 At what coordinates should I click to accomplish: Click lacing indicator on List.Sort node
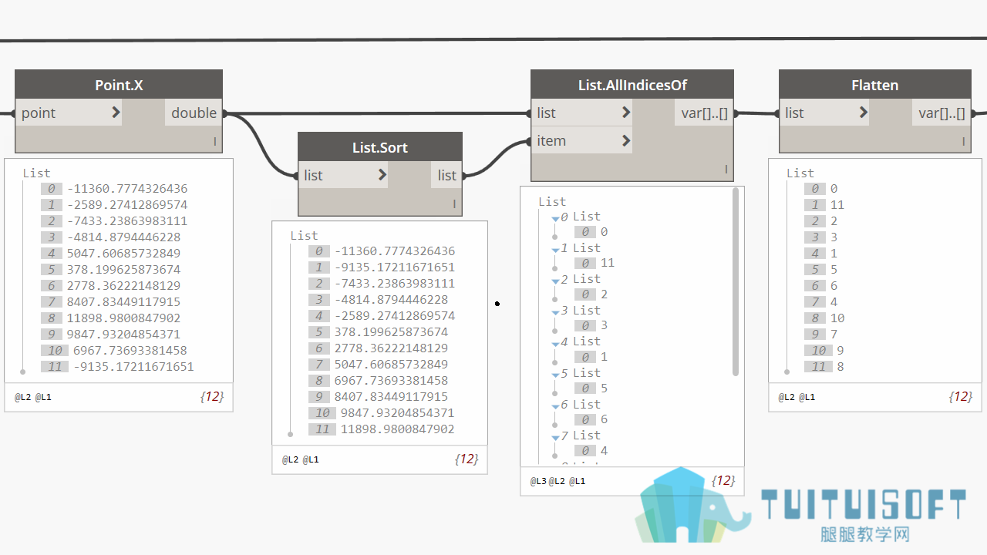tap(454, 204)
